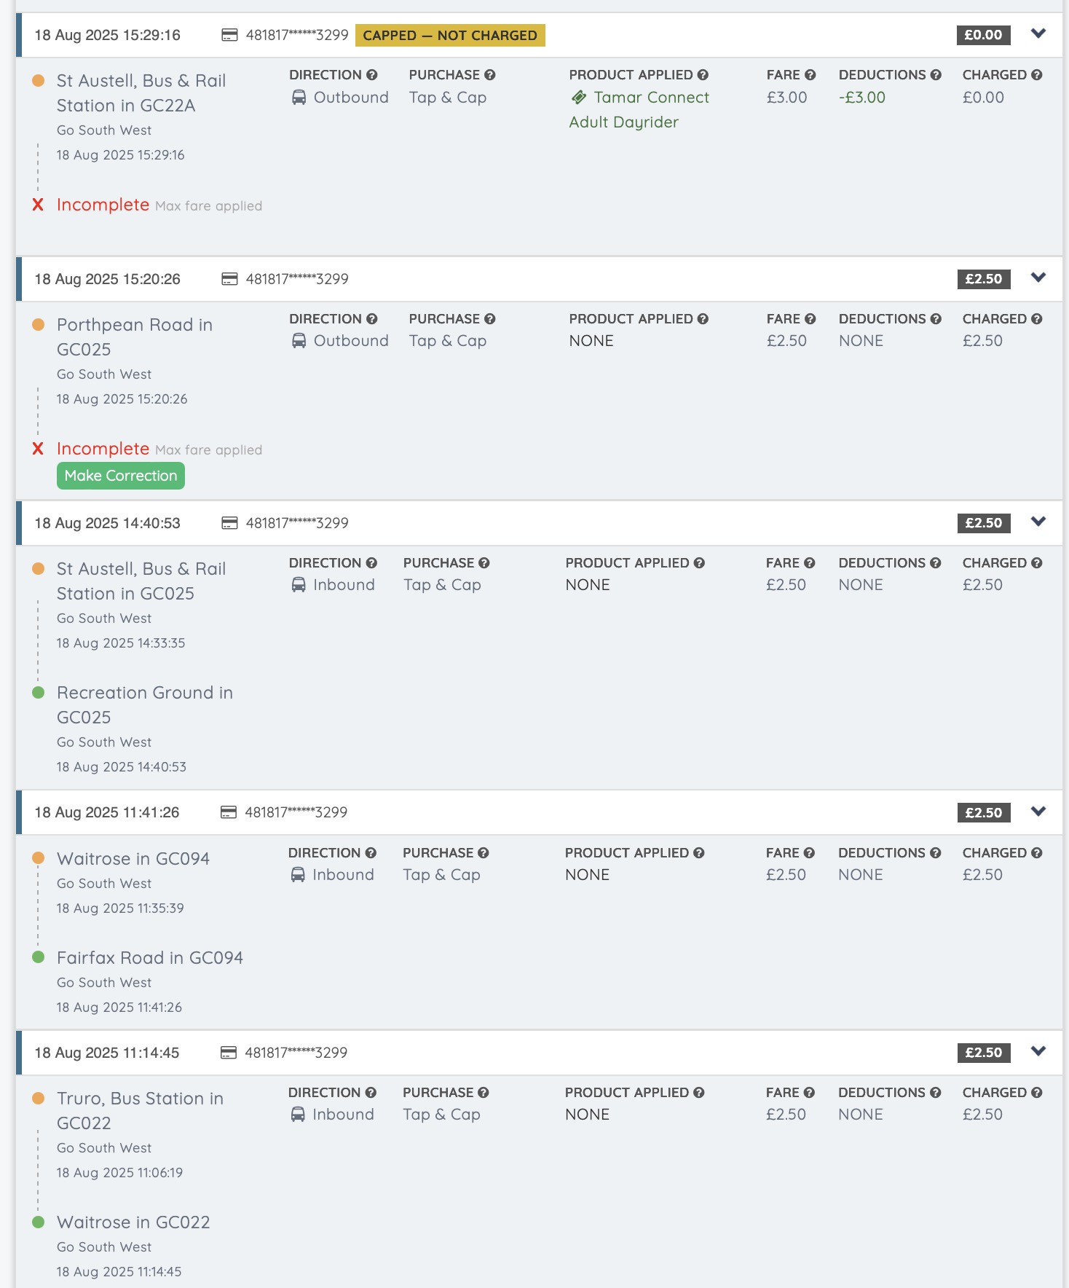Click the bus icon next to Outbound in 15:20:26 journey
The image size is (1069, 1288).
299,341
